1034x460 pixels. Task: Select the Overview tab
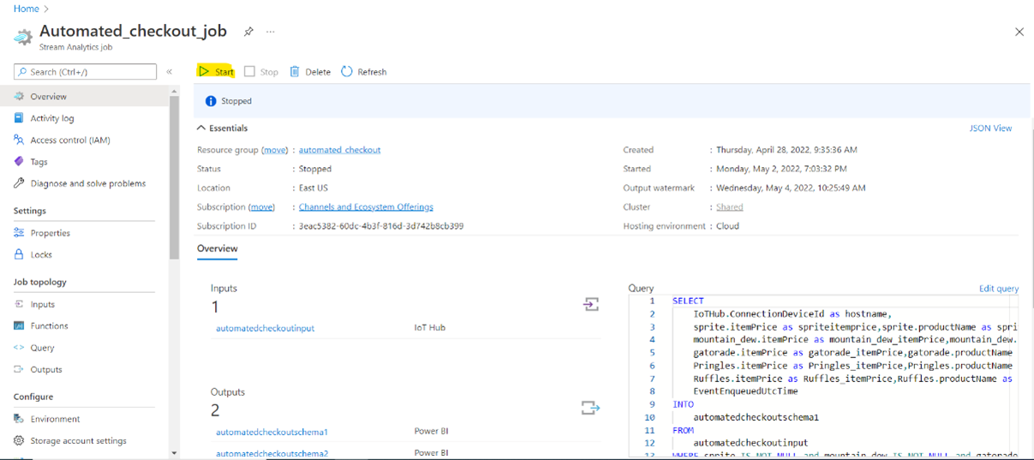coord(218,248)
